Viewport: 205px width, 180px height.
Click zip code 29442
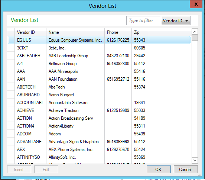pos(140,56)
